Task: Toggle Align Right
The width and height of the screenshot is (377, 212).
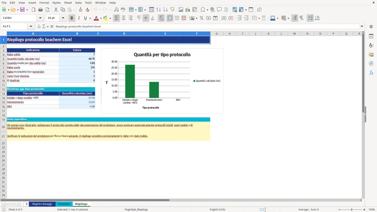Action: tap(130, 18)
